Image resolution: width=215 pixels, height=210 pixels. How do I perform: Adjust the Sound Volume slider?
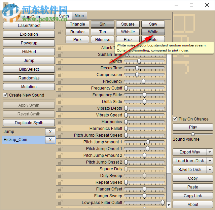[193, 134]
